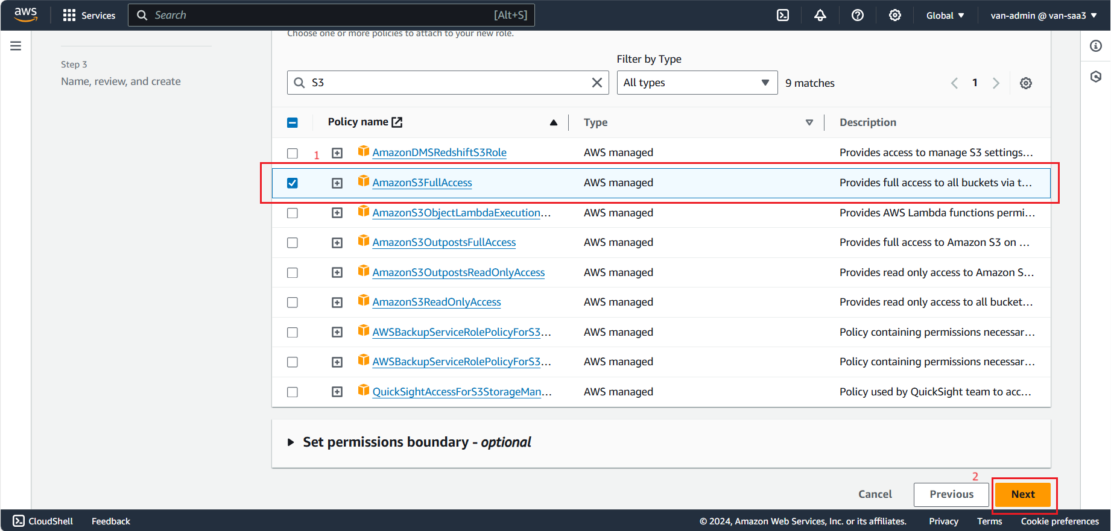Open the AmazonDMSRedshiftS3Role policy link

pos(439,152)
